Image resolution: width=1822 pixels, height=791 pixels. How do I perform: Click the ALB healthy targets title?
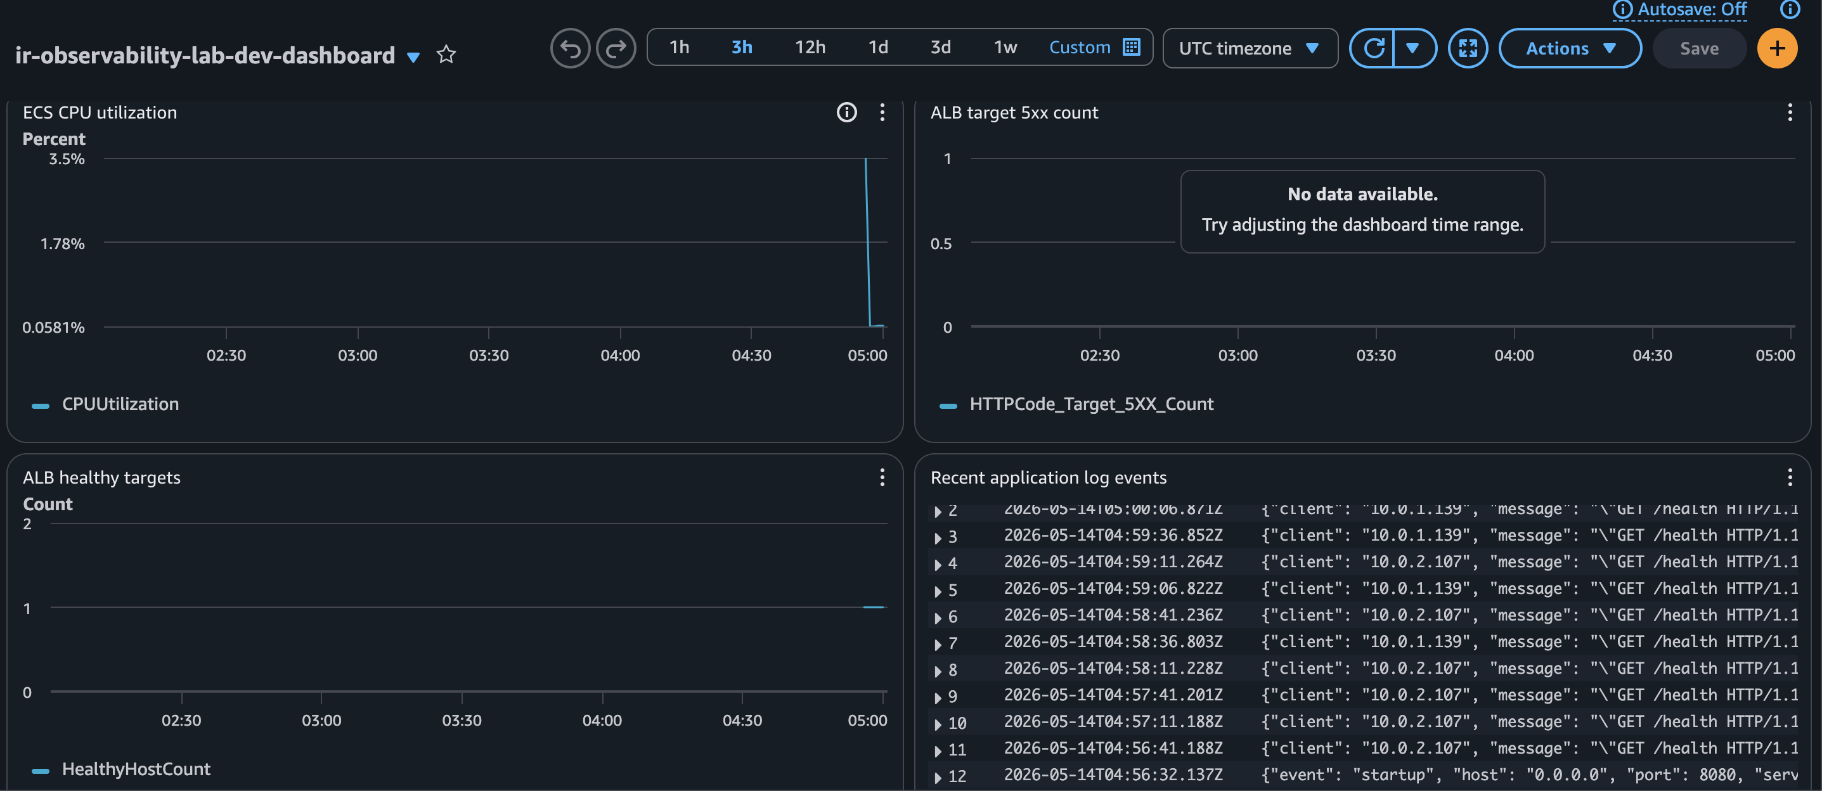coord(101,477)
